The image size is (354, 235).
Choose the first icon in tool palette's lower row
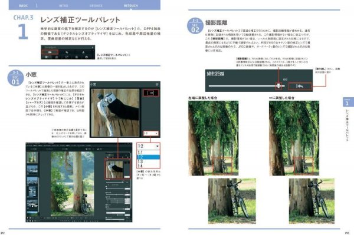[x=47, y=57]
